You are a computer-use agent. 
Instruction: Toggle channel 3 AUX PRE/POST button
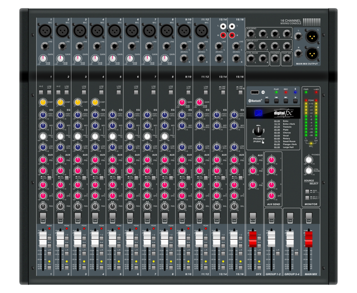pyautogui.click(x=84, y=178)
